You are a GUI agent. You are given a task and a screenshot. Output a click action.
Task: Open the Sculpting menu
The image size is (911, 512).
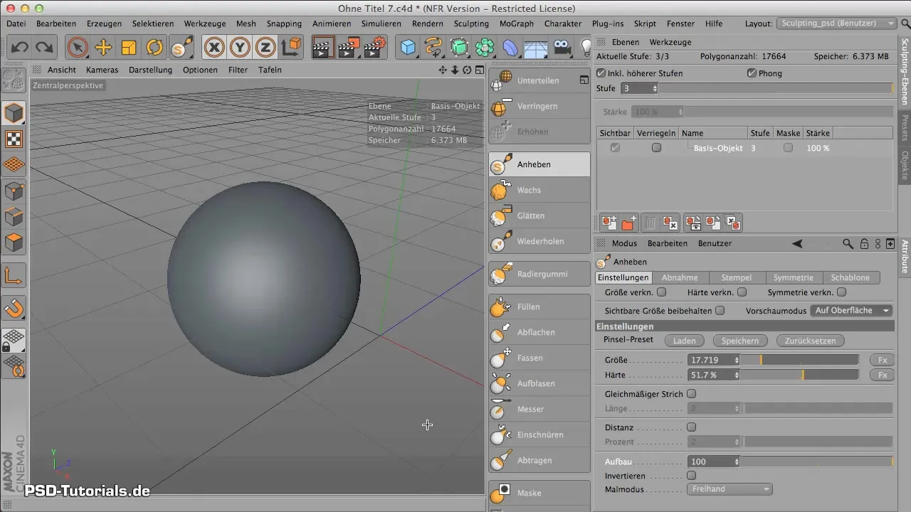(x=471, y=23)
